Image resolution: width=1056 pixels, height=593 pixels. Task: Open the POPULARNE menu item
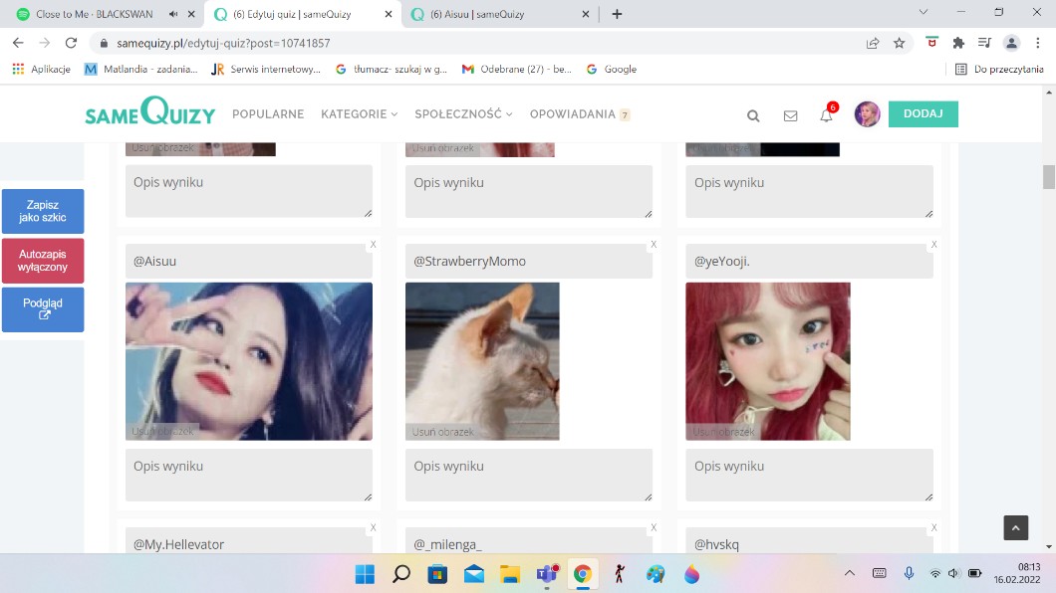[x=268, y=114]
